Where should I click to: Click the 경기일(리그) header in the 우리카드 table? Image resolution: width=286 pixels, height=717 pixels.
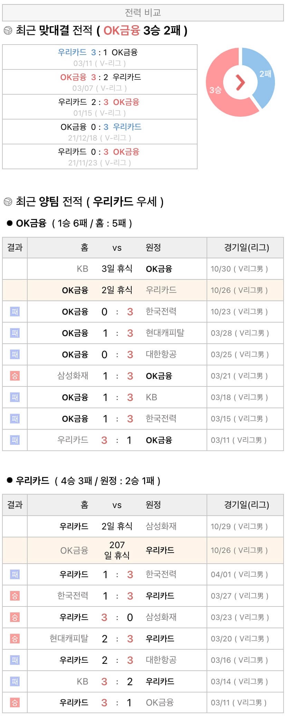[x=246, y=505]
